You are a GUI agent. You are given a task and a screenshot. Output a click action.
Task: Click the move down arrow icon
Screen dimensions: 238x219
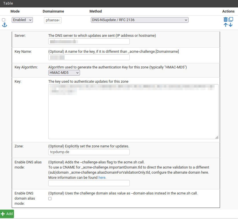231,25
